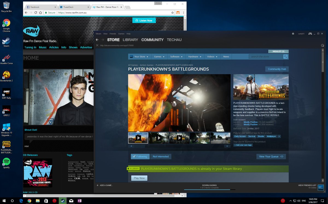Click Listen Now on Raw FM
328x204 pixels.
(144, 20)
